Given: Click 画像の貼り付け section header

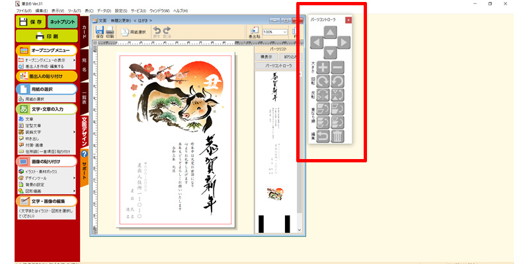Looking at the screenshot, I should (46, 162).
